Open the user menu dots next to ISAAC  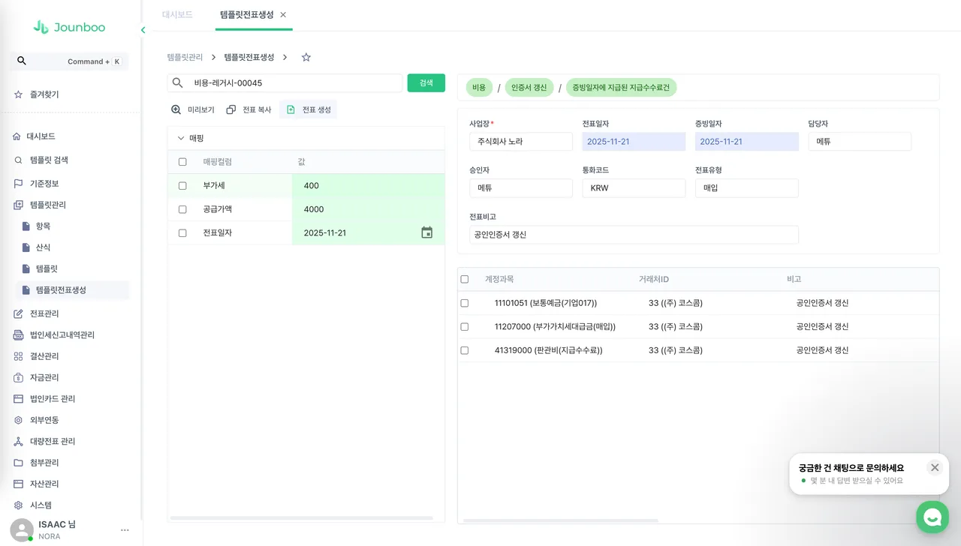pyautogui.click(x=125, y=530)
